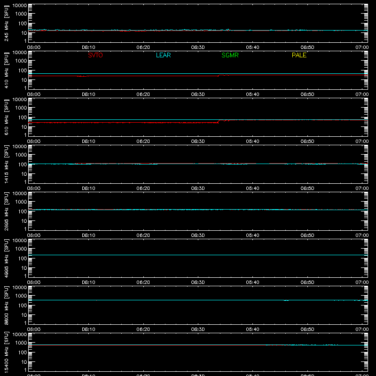
Task: Click the yellow PALE legend label
Action: pyautogui.click(x=299, y=55)
